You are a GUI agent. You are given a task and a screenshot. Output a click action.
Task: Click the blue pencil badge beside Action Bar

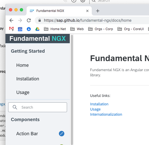[62, 134]
